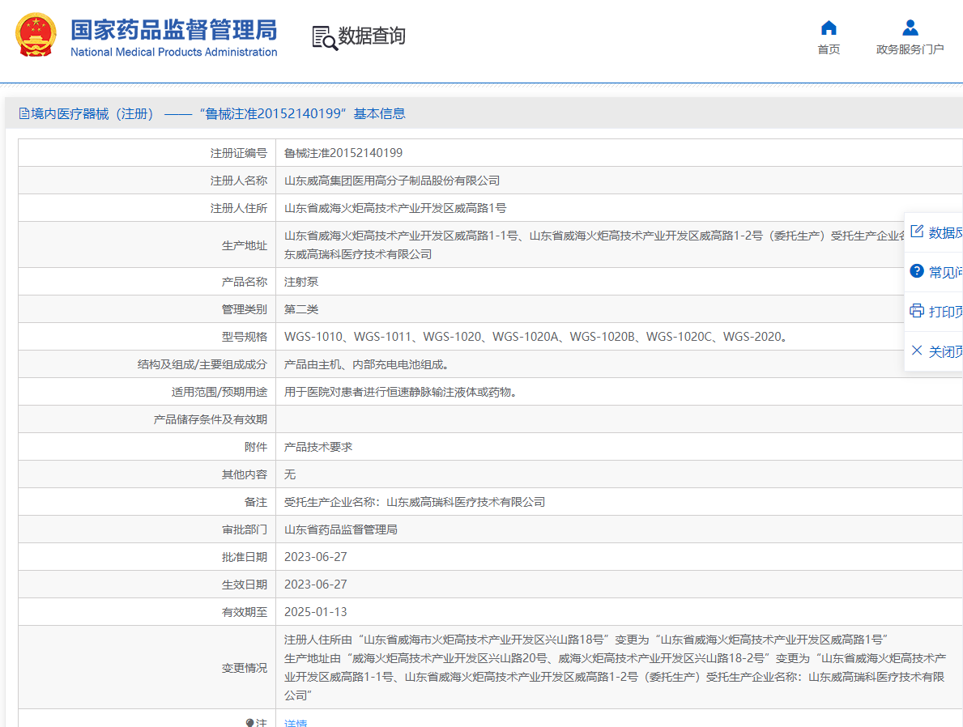963x727 pixels.
Task: Click the 首页 label
Action: point(829,49)
